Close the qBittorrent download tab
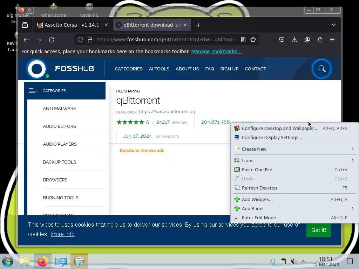Image resolution: width=359 pixels, height=269 pixels. [185, 25]
